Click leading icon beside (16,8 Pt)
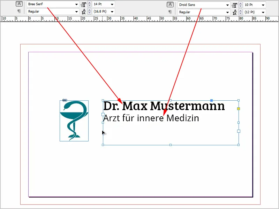The height and width of the screenshot is (209, 279). coord(84,11)
